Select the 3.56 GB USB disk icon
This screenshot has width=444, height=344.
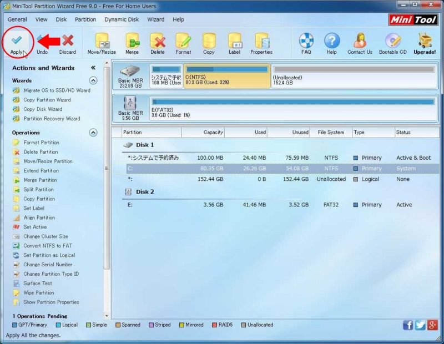click(x=130, y=103)
